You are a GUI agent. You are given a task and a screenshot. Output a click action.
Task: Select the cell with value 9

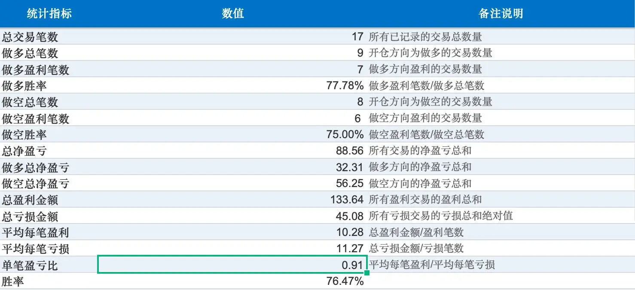232,53
